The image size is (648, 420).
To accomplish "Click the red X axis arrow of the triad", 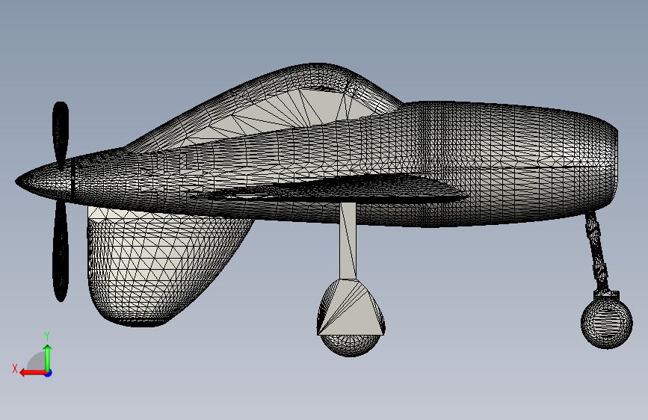I will coord(33,373).
